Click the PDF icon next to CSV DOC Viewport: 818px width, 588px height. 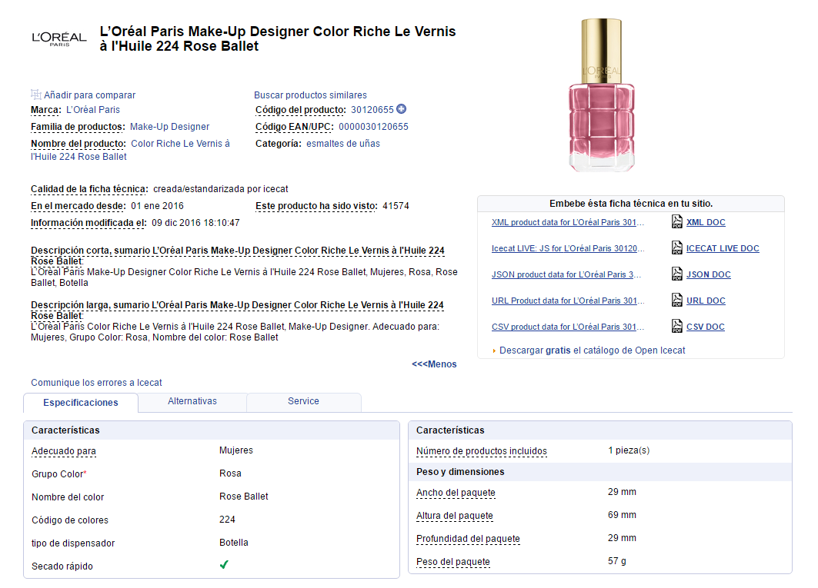pos(677,327)
